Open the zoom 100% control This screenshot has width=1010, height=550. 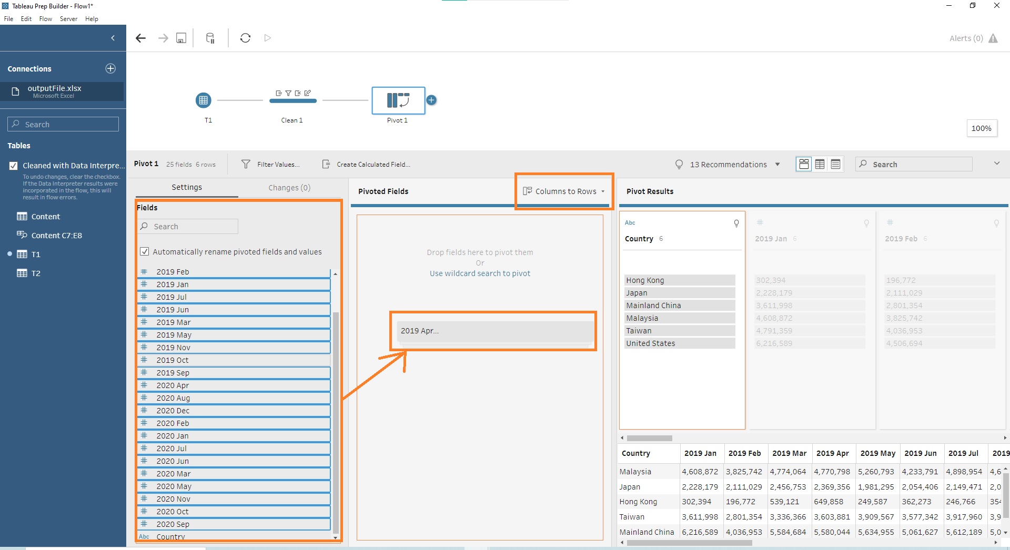[x=982, y=128]
